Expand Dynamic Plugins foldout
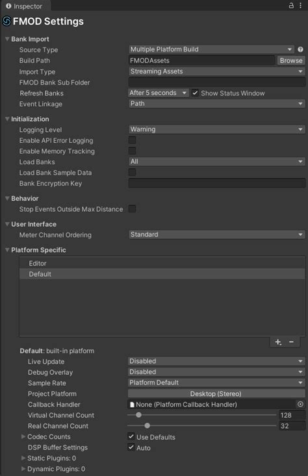Screen dimensions: 308x476 (x=23, y=469)
